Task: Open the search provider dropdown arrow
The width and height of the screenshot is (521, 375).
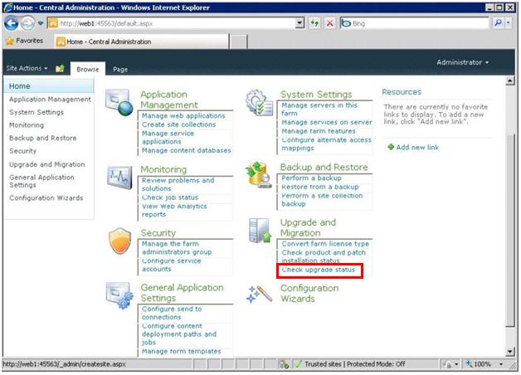Action: pos(508,23)
